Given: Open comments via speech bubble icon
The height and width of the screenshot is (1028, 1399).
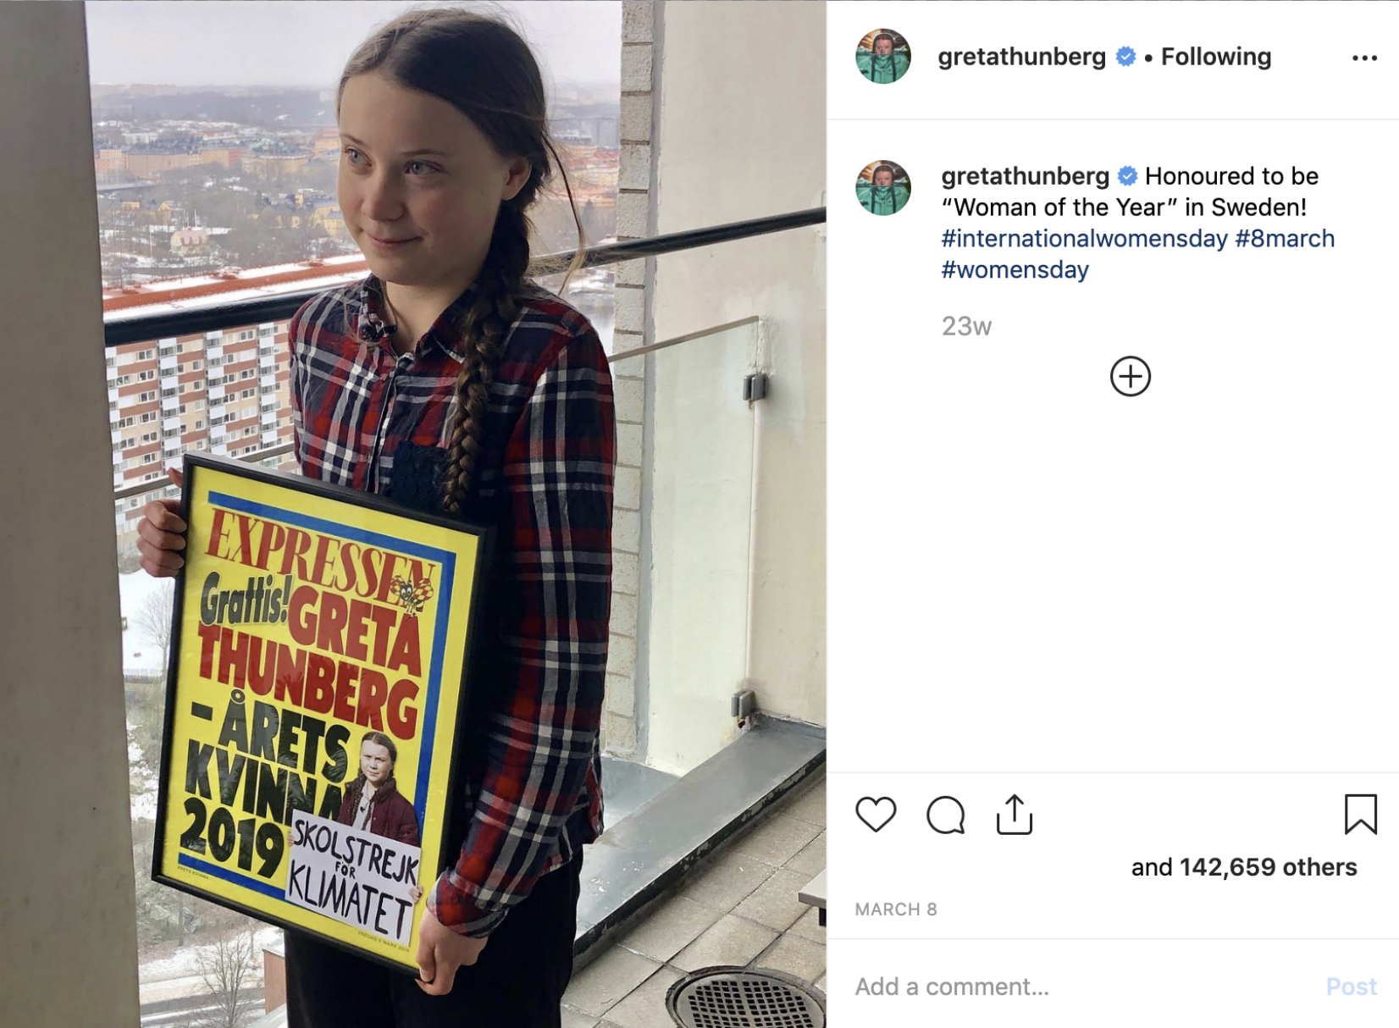Looking at the screenshot, I should tap(946, 815).
